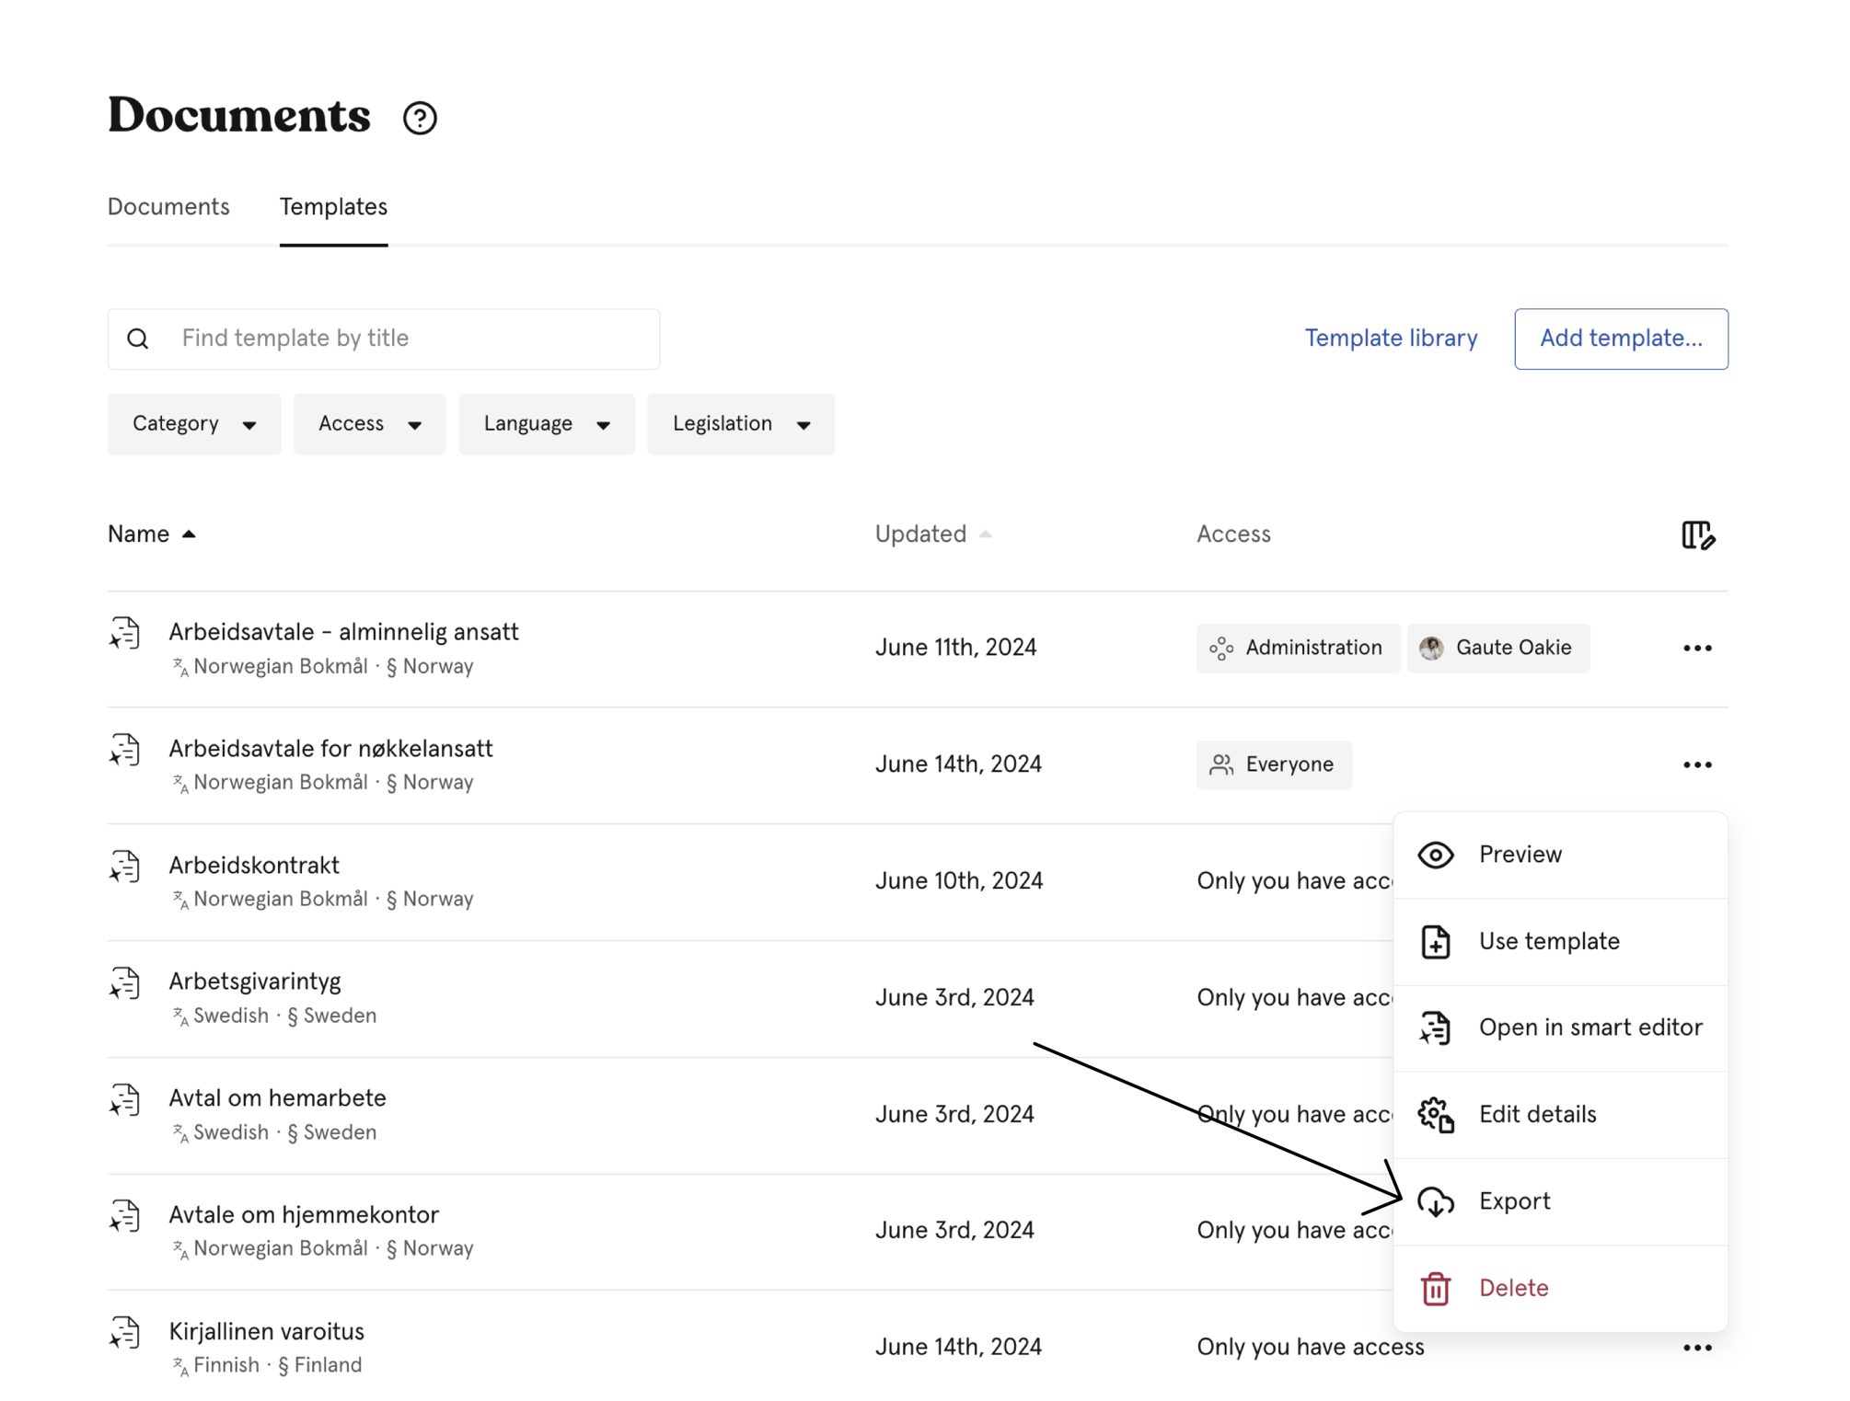Image resolution: width=1850 pixels, height=1401 pixels.
Task: Click the Add template button
Action: pos(1620,339)
